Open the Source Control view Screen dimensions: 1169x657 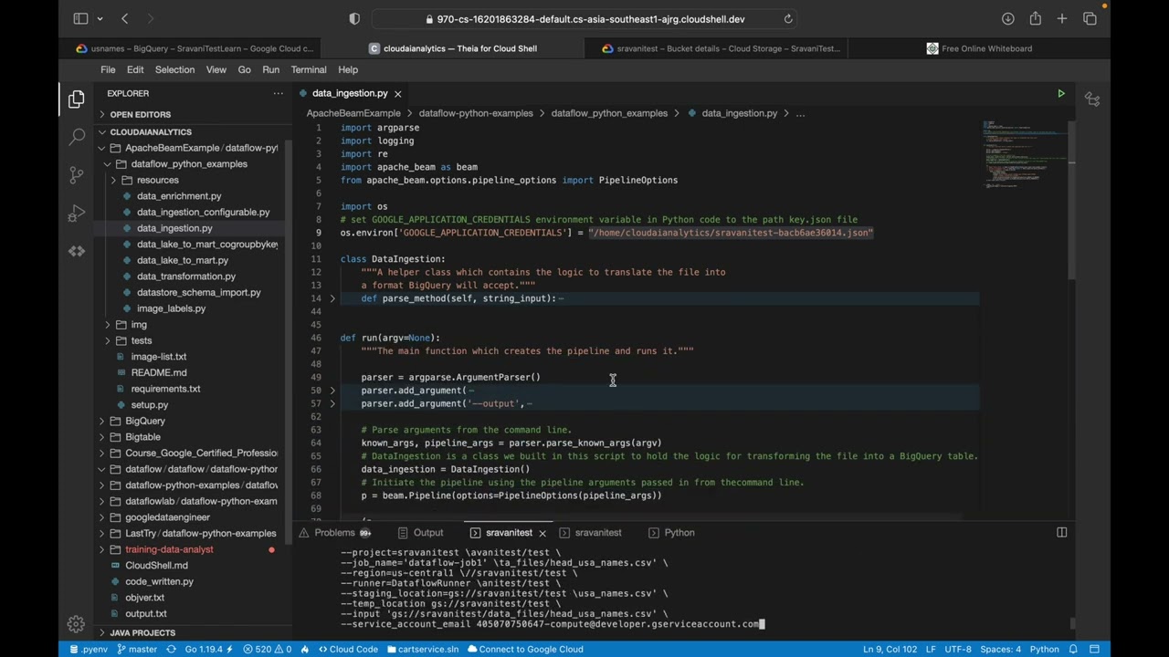pyautogui.click(x=76, y=175)
